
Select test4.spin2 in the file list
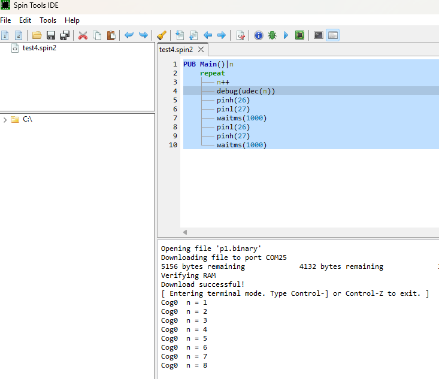tap(40, 48)
